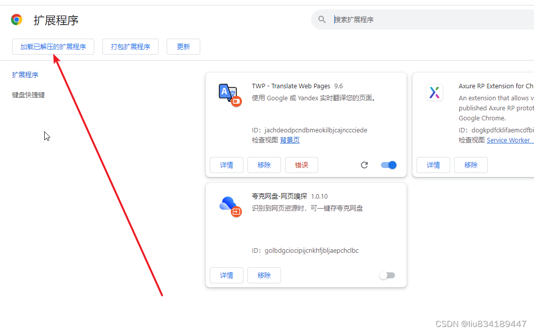Click 加载已解压的扩展程序 button

[x=53, y=47]
